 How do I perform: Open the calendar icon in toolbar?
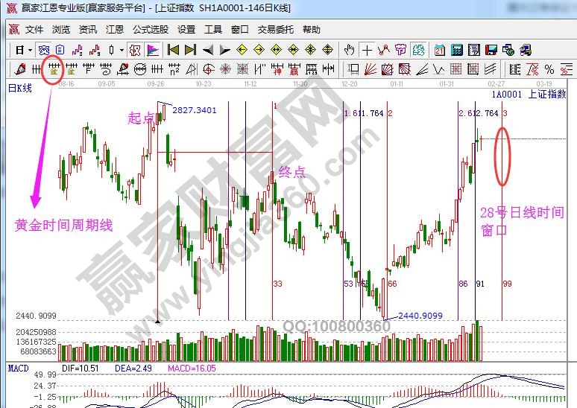click(439, 50)
